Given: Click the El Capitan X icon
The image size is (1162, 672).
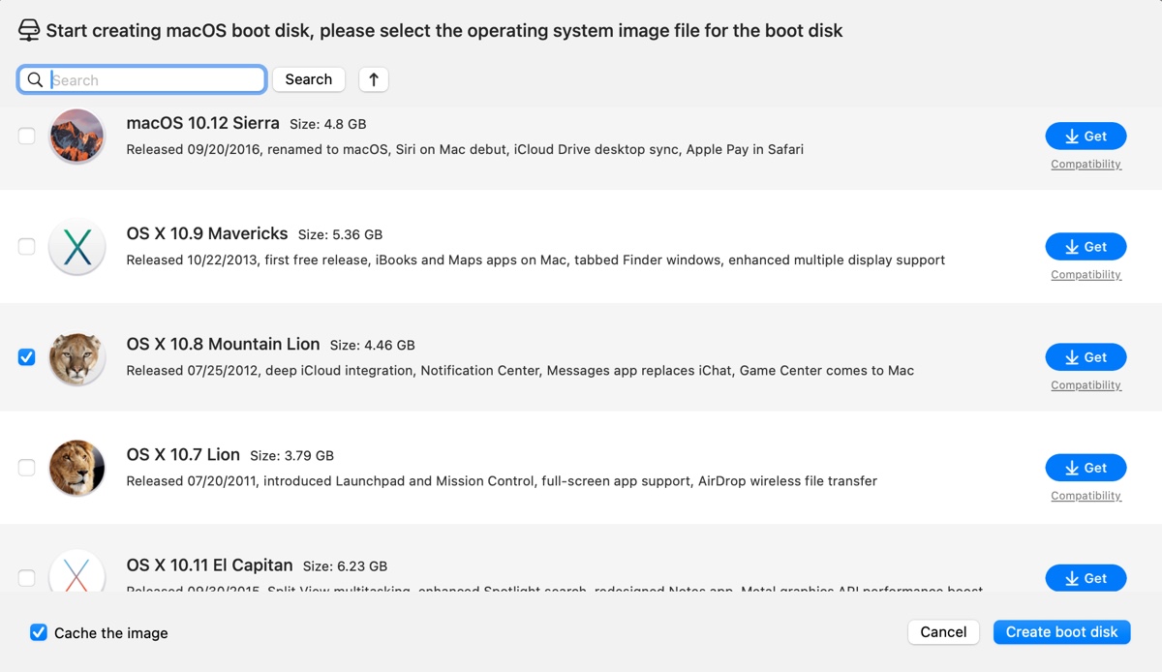Looking at the screenshot, I should pos(76,573).
